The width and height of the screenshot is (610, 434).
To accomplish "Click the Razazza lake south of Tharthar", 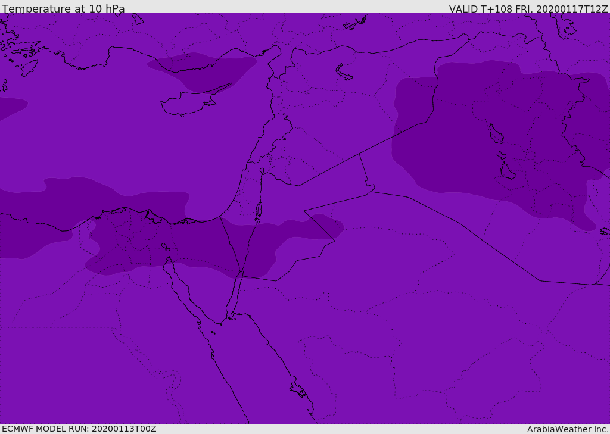I will 507,172.
